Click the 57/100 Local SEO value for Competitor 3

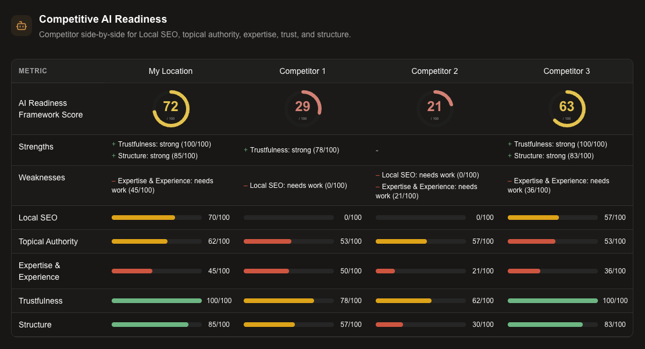tap(615, 218)
